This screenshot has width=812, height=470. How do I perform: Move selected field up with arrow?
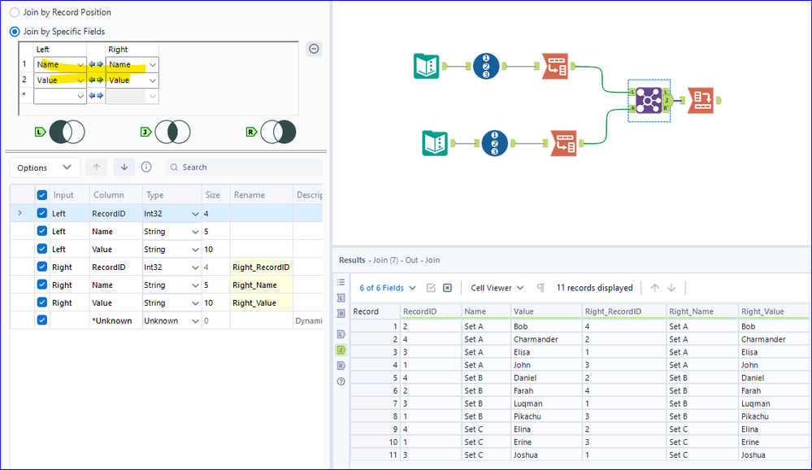(x=97, y=167)
